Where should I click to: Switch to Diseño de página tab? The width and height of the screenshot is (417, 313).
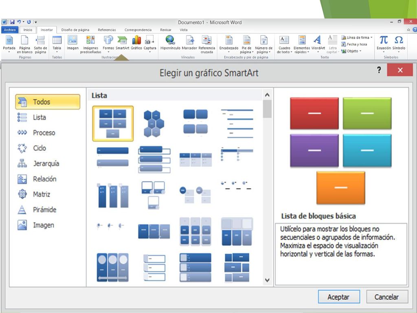75,30
